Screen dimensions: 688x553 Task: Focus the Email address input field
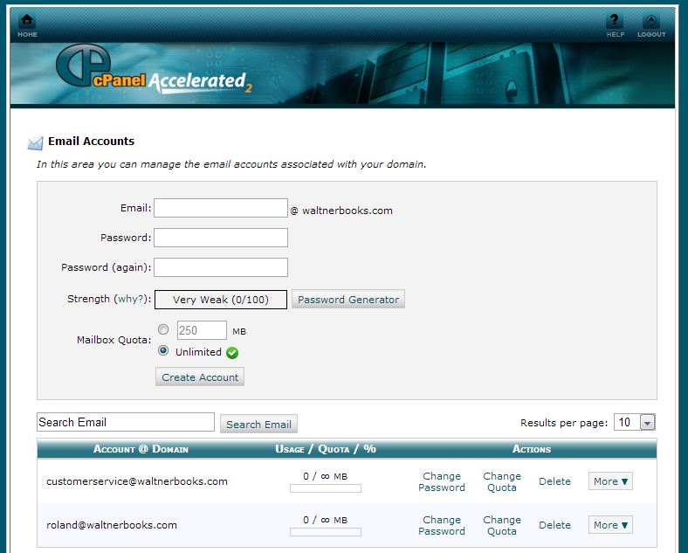[221, 208]
